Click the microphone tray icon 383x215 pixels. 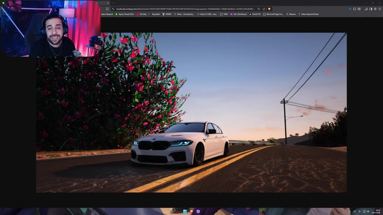[359, 211]
